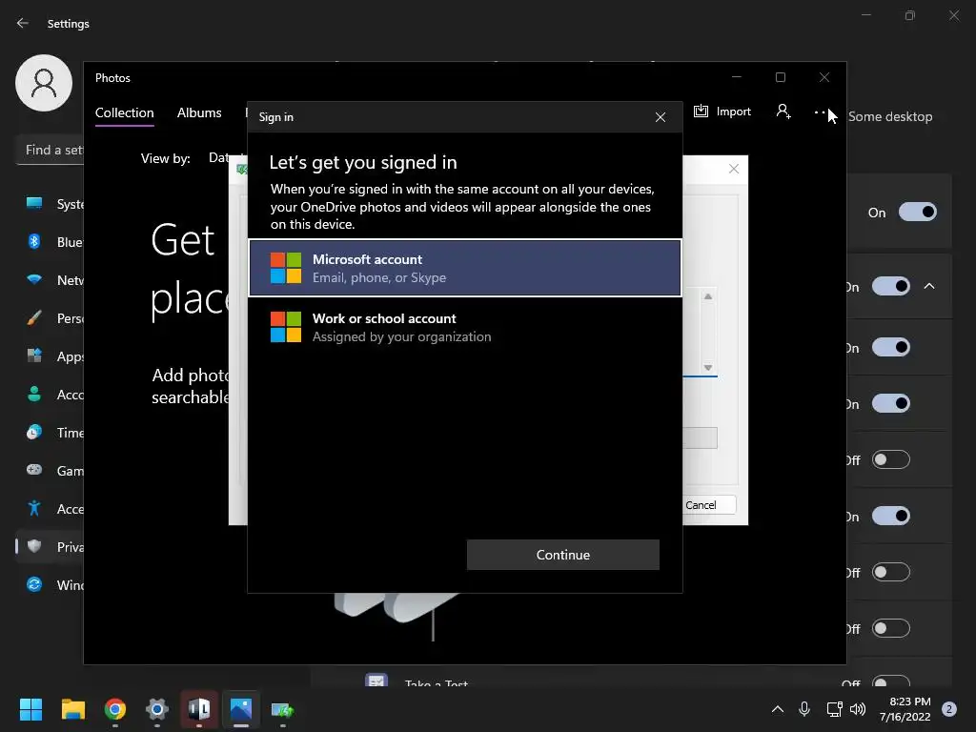The width and height of the screenshot is (976, 732).
Task: Toggle the fourth On switch in Settings list
Action: [891, 404]
